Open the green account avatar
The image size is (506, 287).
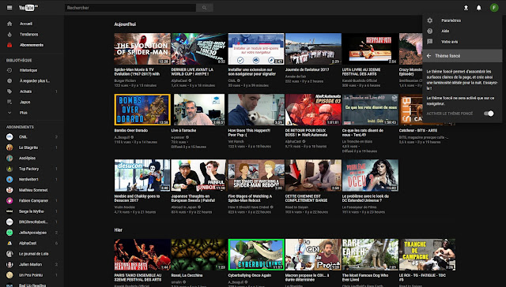(x=494, y=8)
